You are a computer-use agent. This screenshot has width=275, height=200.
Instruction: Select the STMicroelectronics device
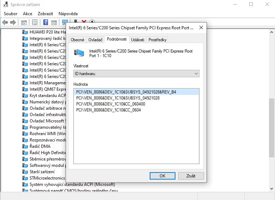tap(44, 178)
